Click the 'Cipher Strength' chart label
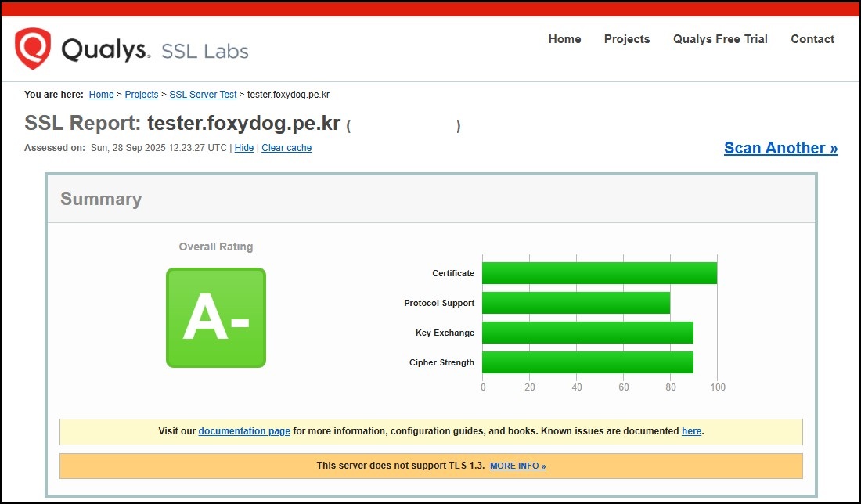 coord(441,362)
